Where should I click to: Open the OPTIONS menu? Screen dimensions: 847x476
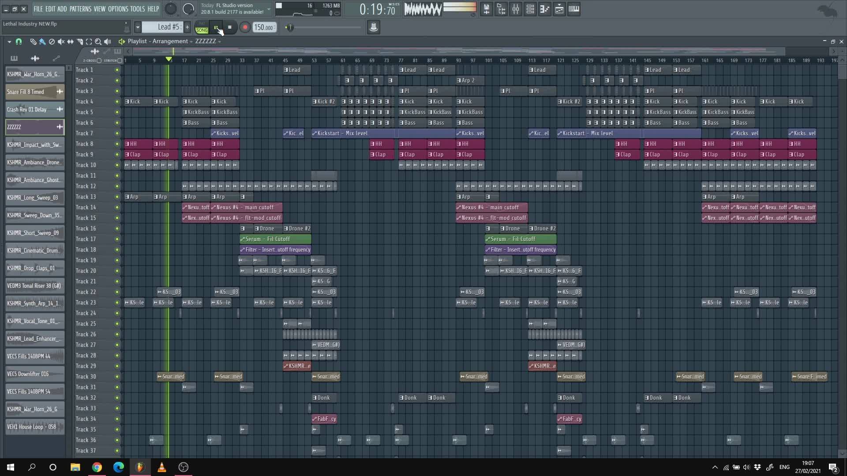(x=118, y=9)
